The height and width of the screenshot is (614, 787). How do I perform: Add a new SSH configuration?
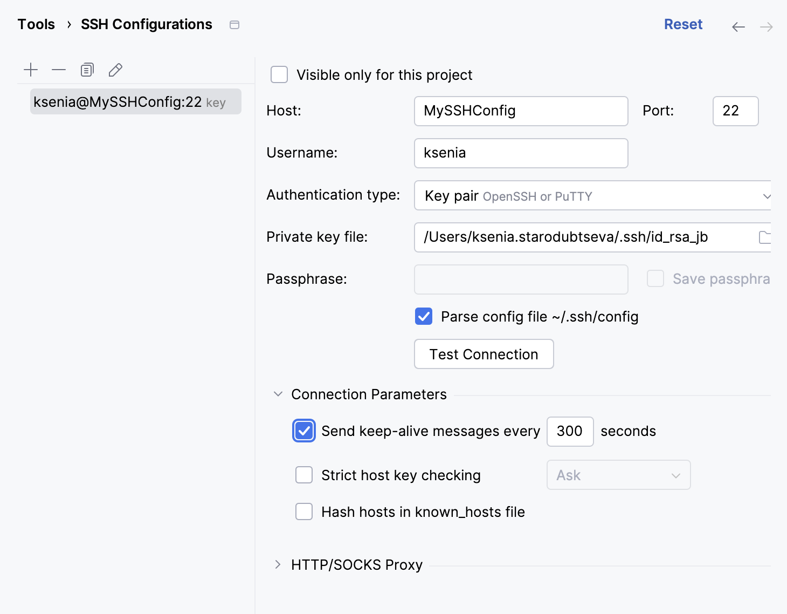(x=31, y=70)
